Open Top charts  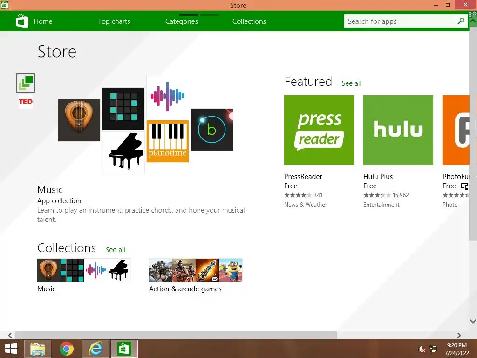click(x=114, y=21)
